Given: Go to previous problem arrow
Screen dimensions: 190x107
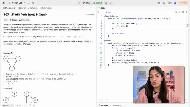Looking at the screenshot, I should coord(25,3).
